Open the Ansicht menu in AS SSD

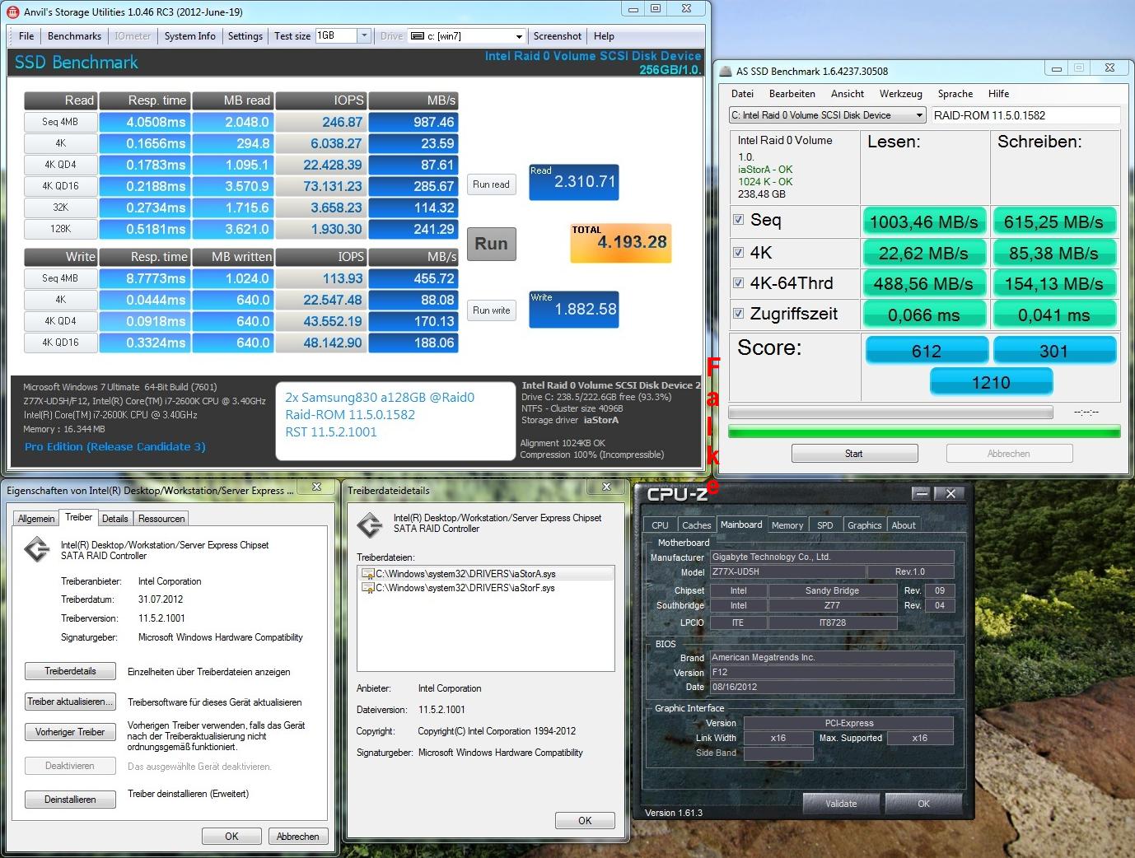tap(848, 94)
